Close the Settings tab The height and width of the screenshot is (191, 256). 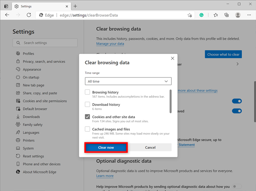(x=67, y=6)
